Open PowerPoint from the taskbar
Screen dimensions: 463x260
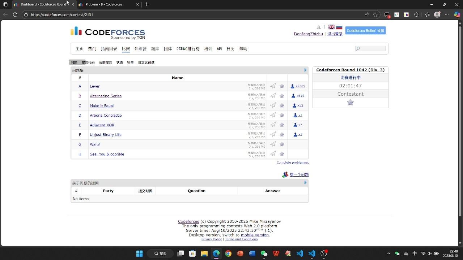pos(240,253)
